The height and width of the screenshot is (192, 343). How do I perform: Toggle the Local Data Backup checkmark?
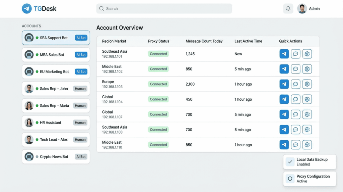[x=290, y=162]
